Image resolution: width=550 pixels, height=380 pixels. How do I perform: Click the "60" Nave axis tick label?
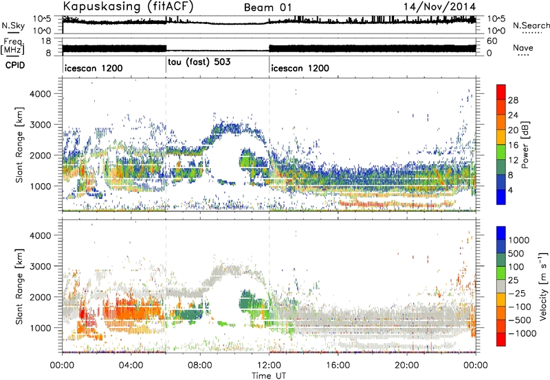492,41
